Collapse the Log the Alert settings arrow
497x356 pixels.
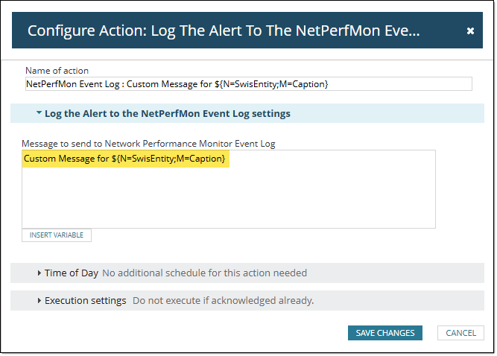pos(39,113)
